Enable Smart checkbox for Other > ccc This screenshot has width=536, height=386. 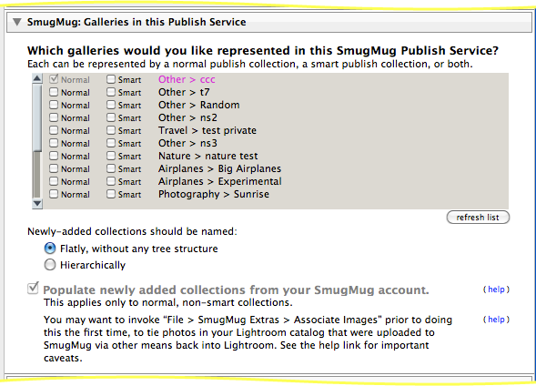111,79
